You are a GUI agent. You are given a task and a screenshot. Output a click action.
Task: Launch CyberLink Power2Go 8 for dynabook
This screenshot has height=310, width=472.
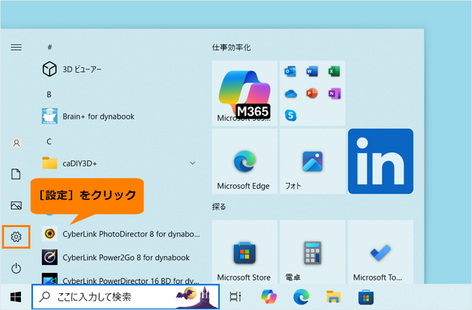(x=121, y=257)
